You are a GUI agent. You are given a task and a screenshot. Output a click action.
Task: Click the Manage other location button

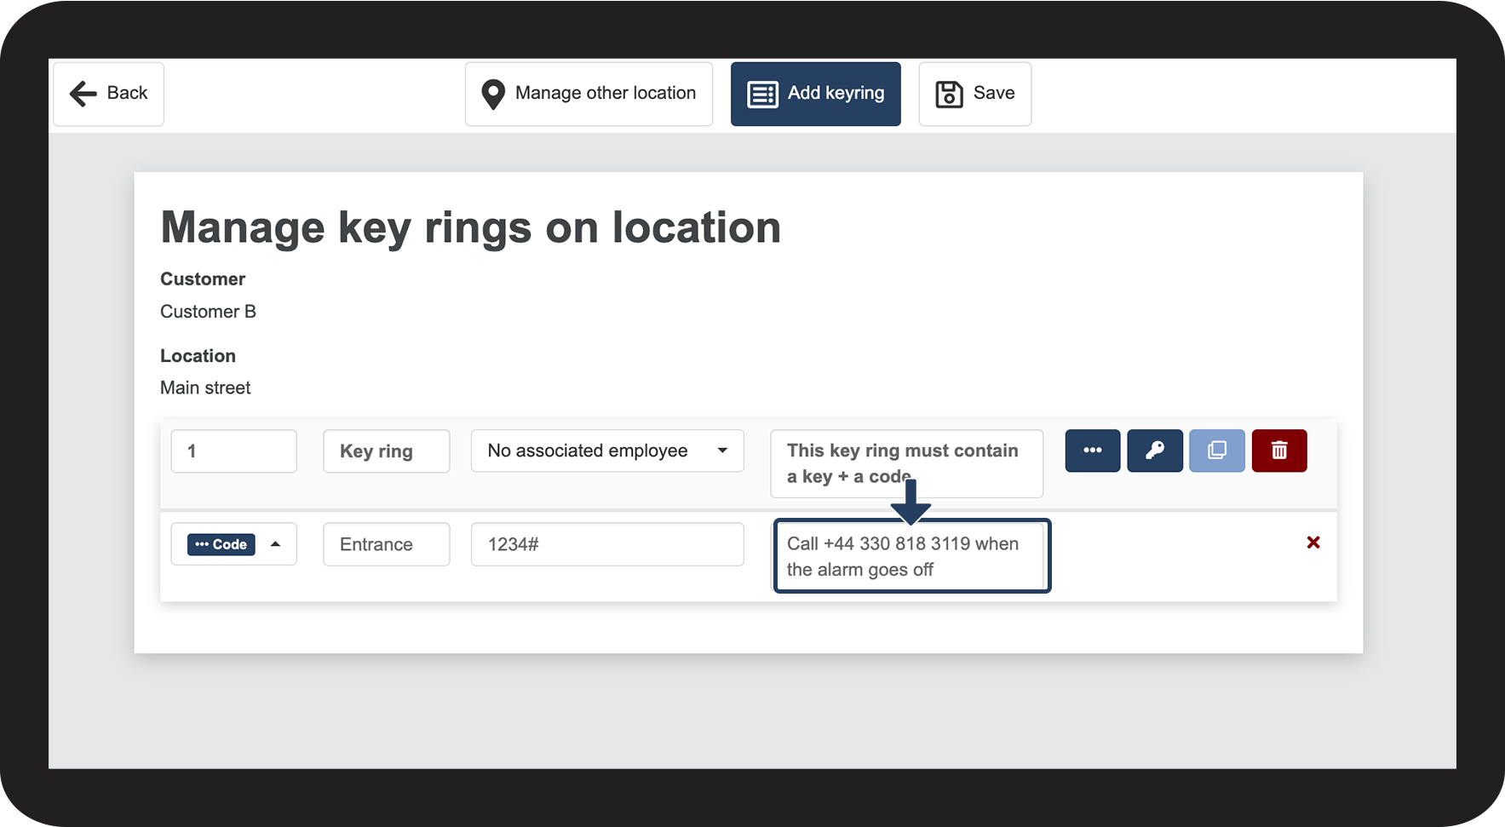(x=605, y=94)
